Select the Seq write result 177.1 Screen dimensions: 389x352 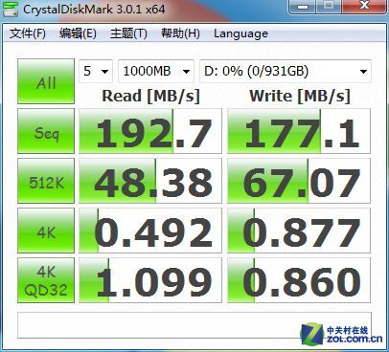click(299, 131)
